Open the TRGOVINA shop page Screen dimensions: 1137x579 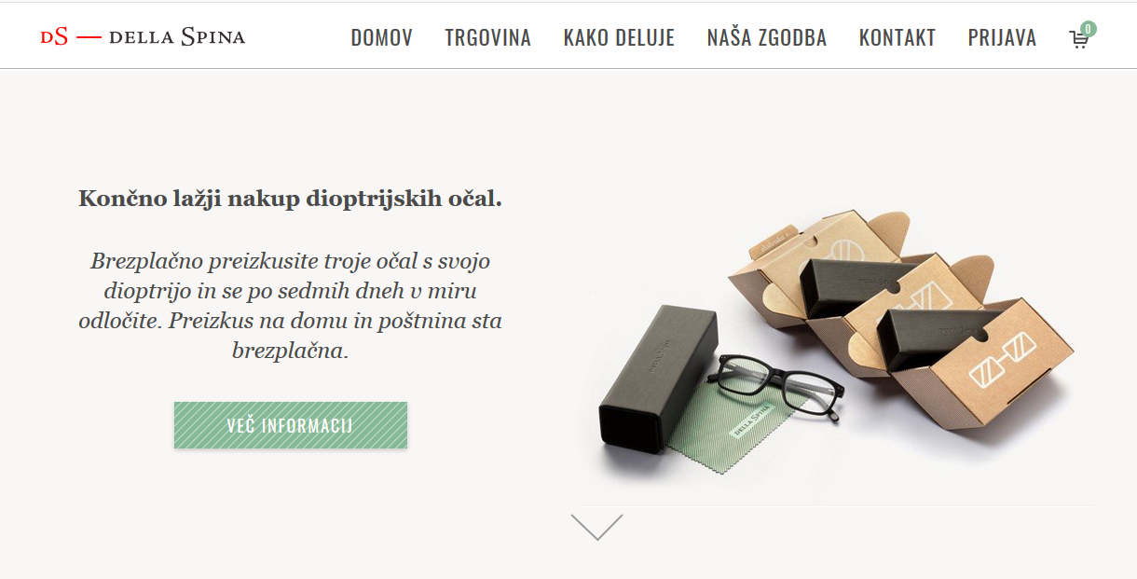pyautogui.click(x=487, y=38)
